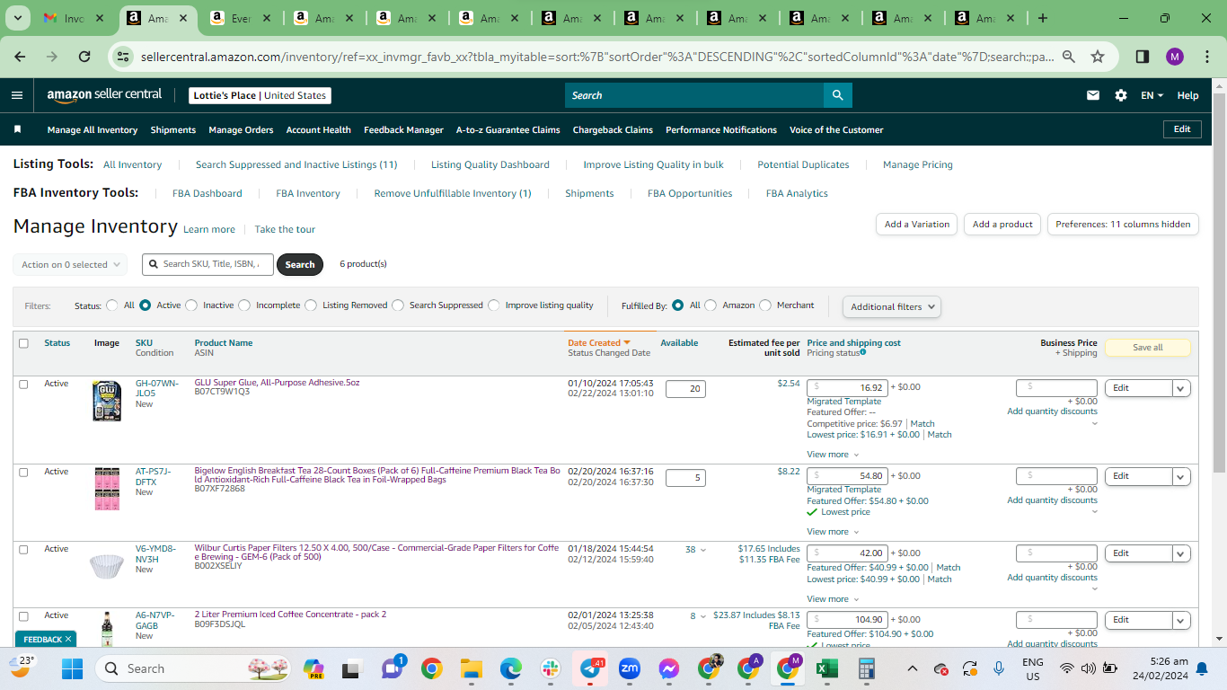Check the GLU Super Glue row checkbox
The height and width of the screenshot is (690, 1227).
[23, 384]
